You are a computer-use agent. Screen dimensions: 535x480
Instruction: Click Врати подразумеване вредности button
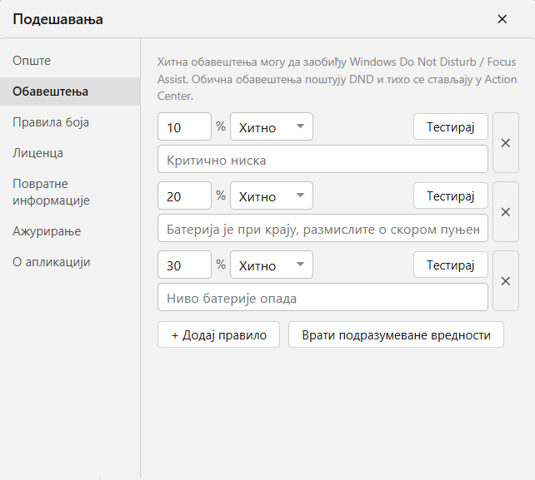[396, 335]
